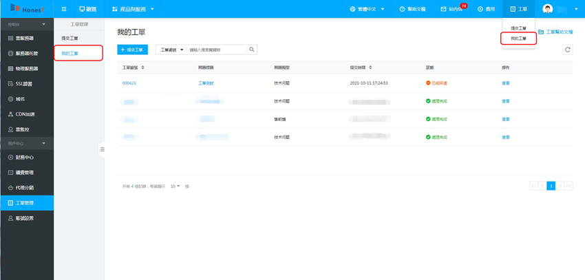Sort by 提交時間 column

coord(361,68)
